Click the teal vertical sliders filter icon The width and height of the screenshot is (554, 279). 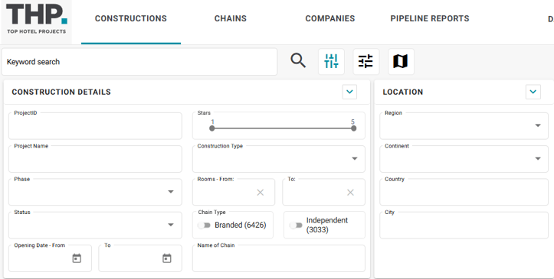pos(331,61)
